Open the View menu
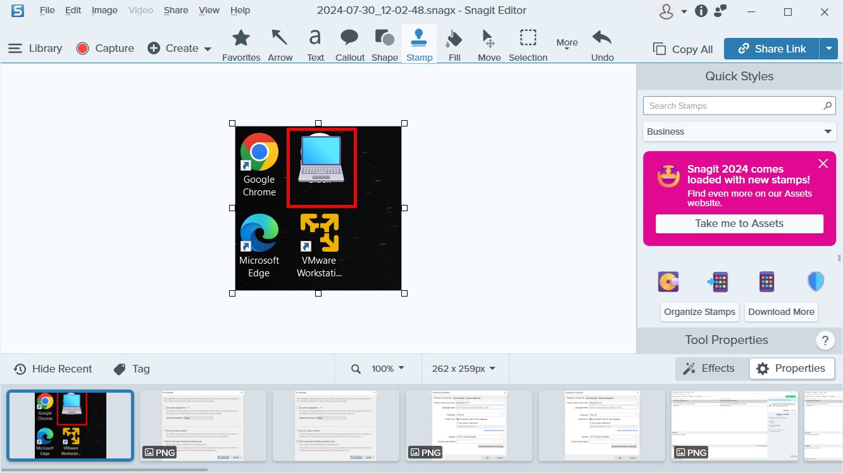Image resolution: width=843 pixels, height=473 pixels. click(209, 10)
